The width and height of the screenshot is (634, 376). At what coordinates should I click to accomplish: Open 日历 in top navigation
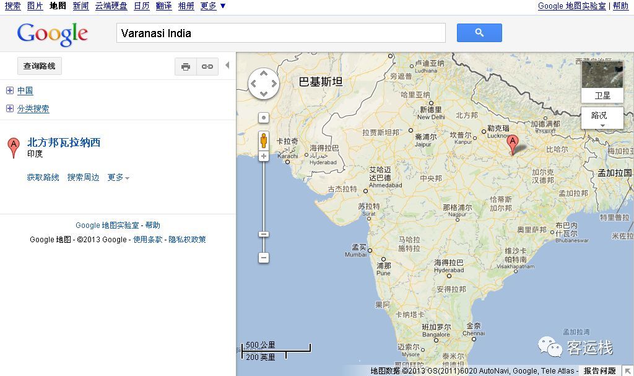tap(142, 6)
